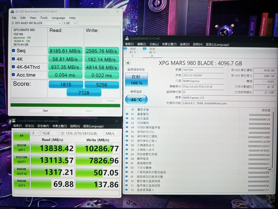Open View menu in AS SSD Benchmark
This screenshot has width=278, height=209.
[33, 18]
